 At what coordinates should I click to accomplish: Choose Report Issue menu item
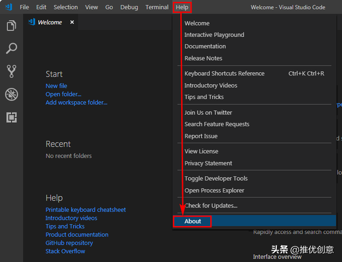coord(254,136)
